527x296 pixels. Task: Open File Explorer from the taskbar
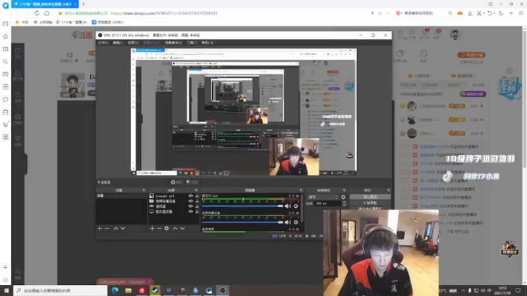128,290
